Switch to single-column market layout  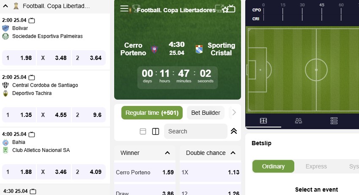(143, 131)
